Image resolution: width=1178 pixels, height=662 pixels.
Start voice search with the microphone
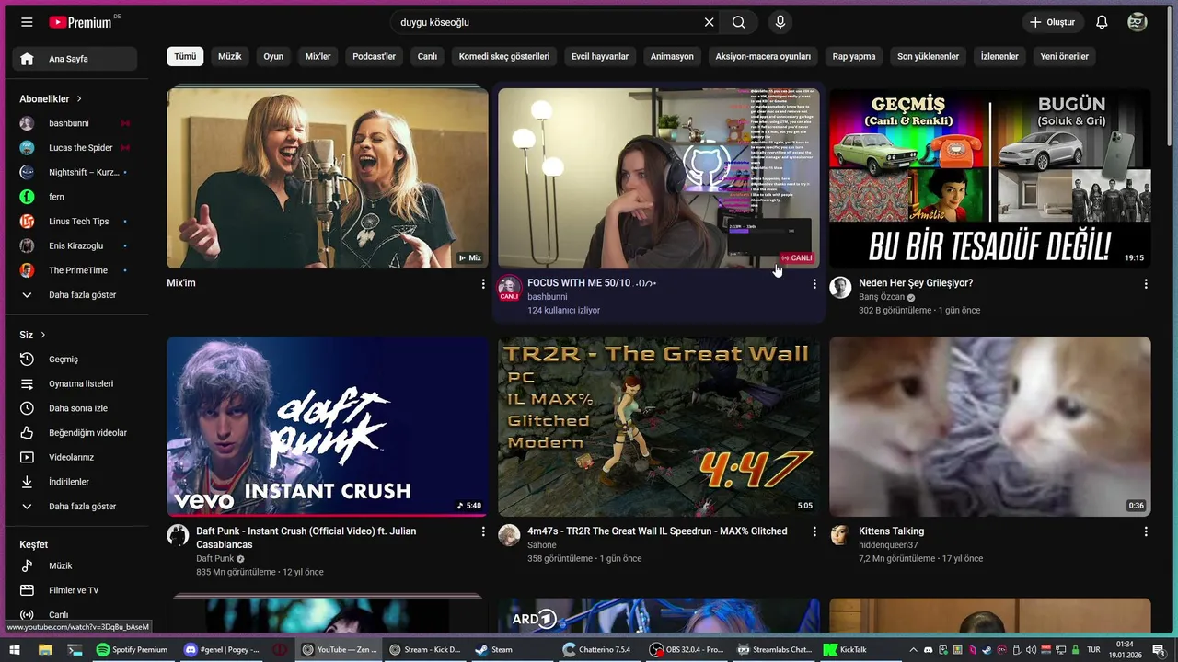point(780,22)
